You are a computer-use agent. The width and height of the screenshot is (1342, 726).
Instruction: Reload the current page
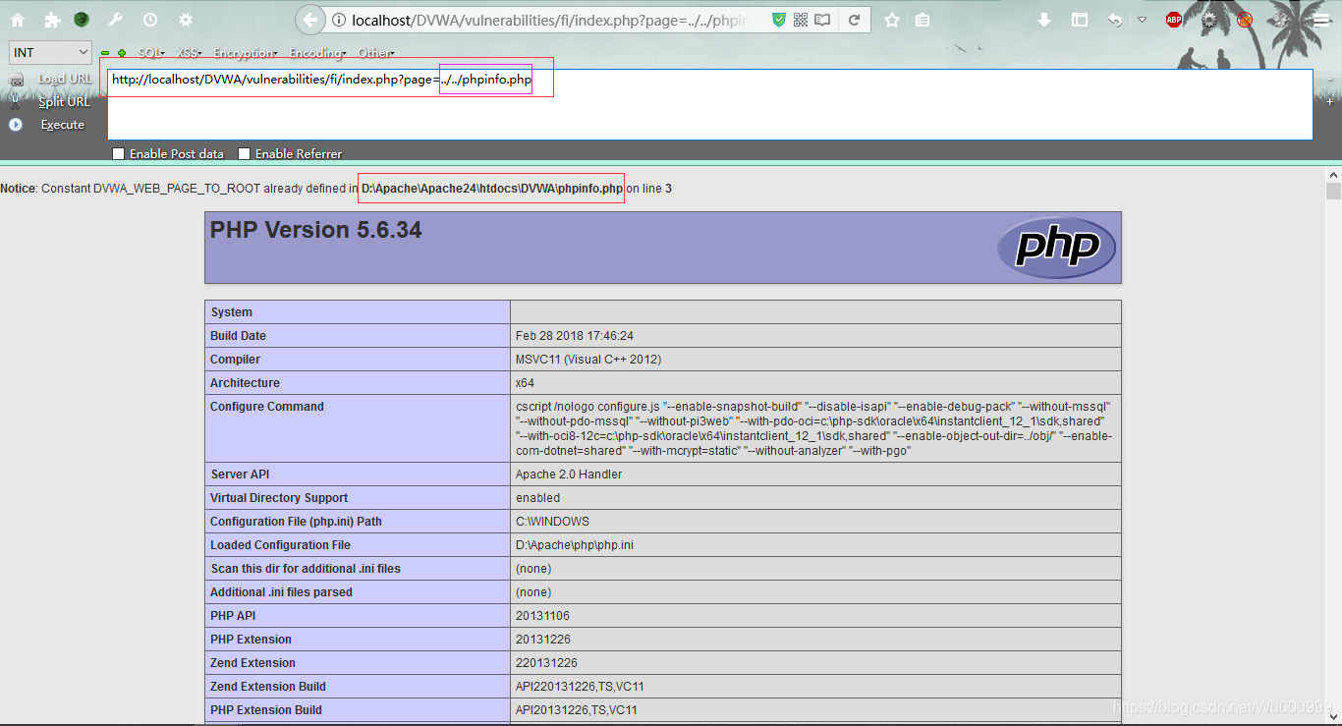(x=855, y=20)
